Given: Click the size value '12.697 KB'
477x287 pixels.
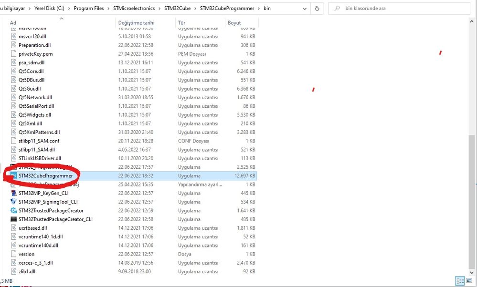Looking at the screenshot, I should [x=244, y=175].
